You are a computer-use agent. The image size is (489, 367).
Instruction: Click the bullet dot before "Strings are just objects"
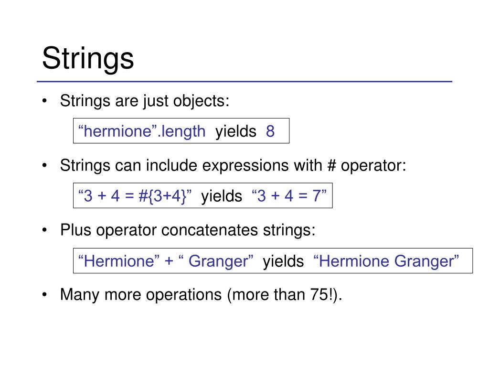click(44, 101)
